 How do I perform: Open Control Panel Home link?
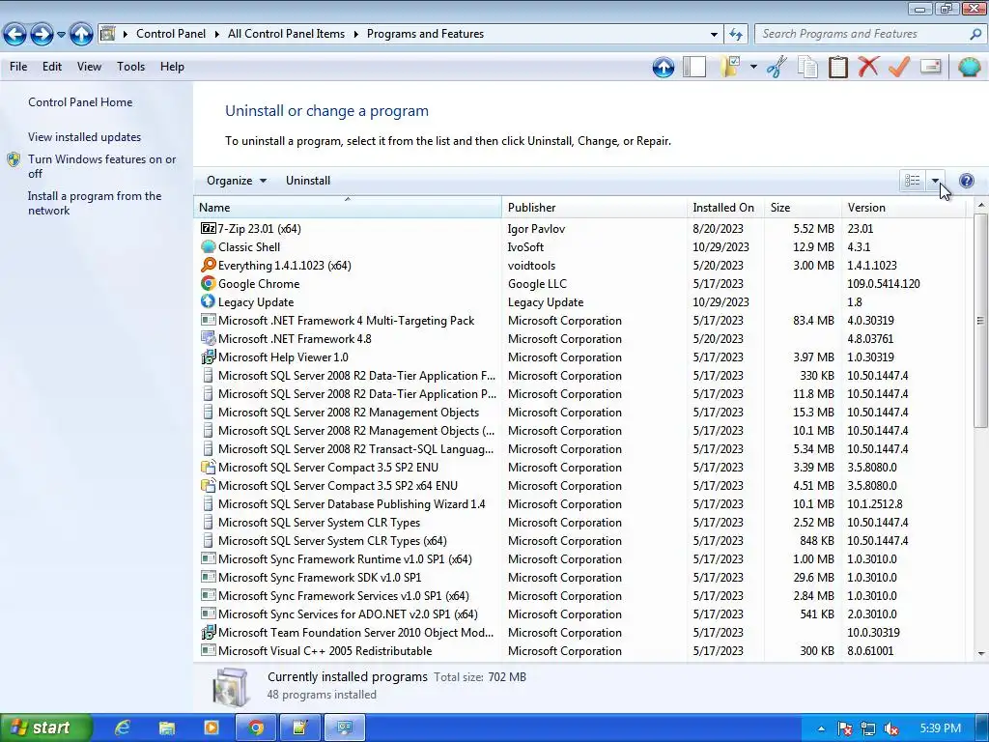click(80, 102)
